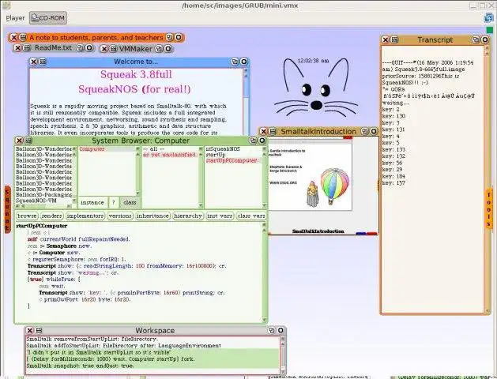
Task: Open the Player menu
Action: click(15, 17)
